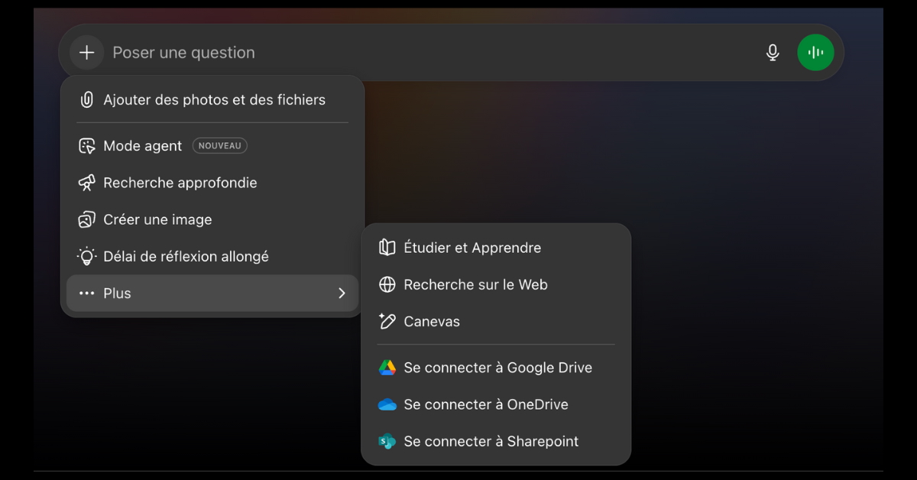
Task: Select Étudier et Apprendre menu entry
Action: [x=472, y=248]
